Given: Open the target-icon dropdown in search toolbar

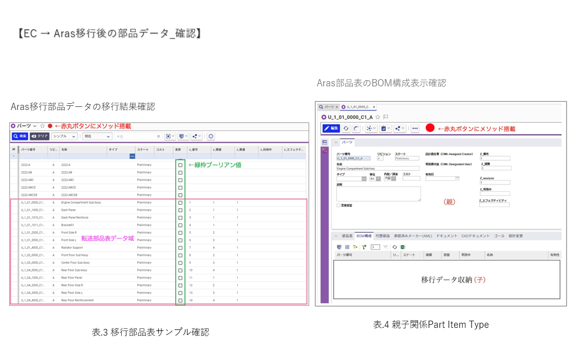Looking at the screenshot, I should pos(170,136).
